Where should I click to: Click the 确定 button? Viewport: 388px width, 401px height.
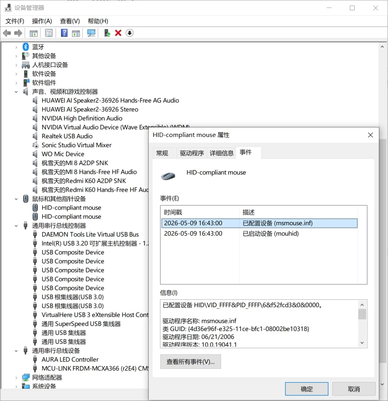click(x=307, y=389)
